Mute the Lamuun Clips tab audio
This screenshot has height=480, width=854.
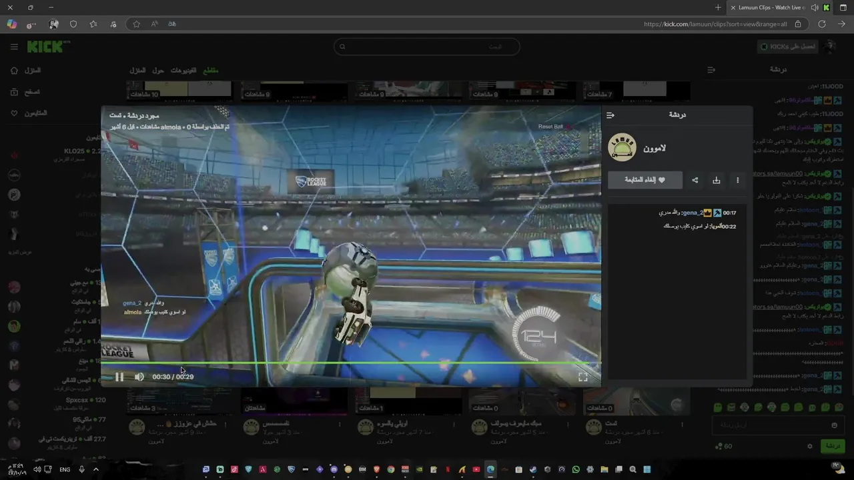click(x=814, y=7)
